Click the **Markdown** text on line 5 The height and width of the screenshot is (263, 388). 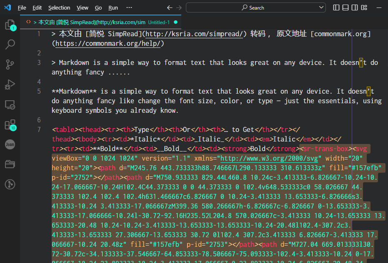pyautogui.click(x=74, y=91)
